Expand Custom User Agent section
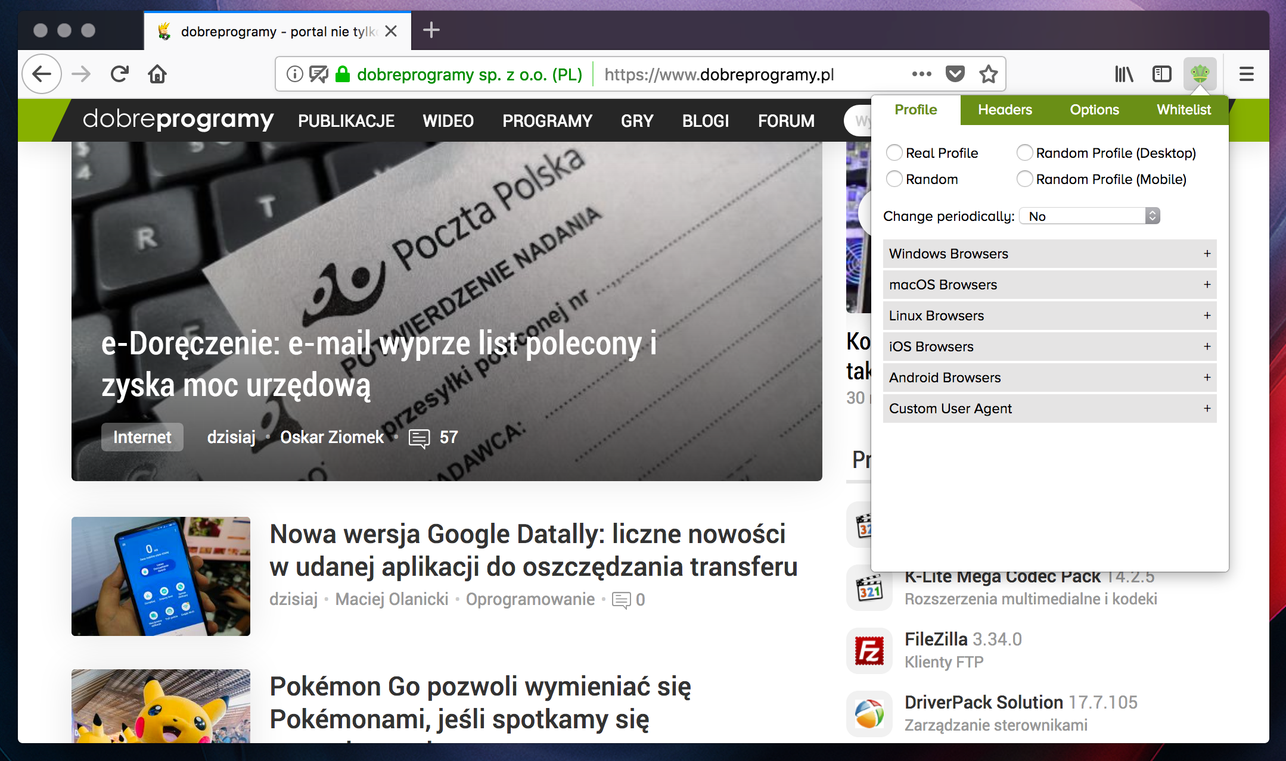Image resolution: width=1286 pixels, height=761 pixels. pos(1049,408)
